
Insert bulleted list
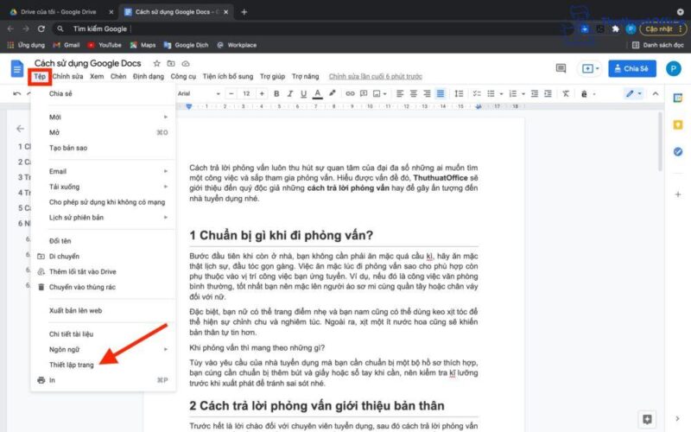coord(491,93)
